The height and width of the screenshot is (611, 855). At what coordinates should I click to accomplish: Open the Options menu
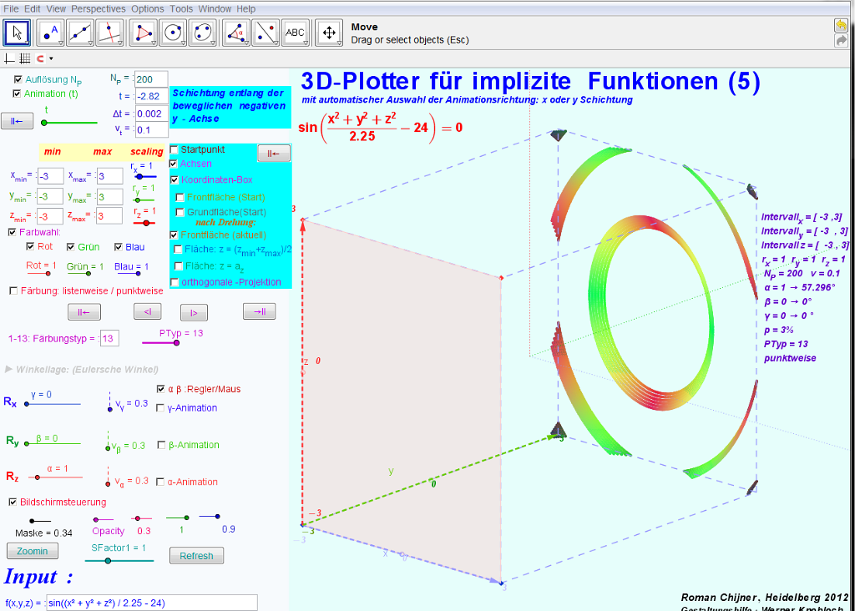coord(148,8)
